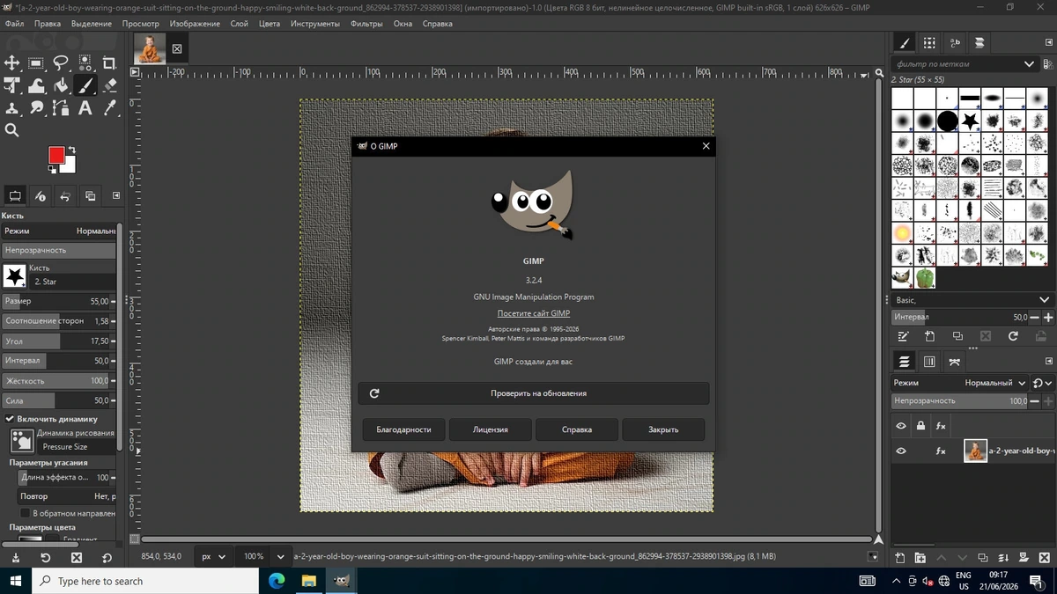Click the red foreground color swatch
The height and width of the screenshot is (594, 1057).
coord(56,155)
